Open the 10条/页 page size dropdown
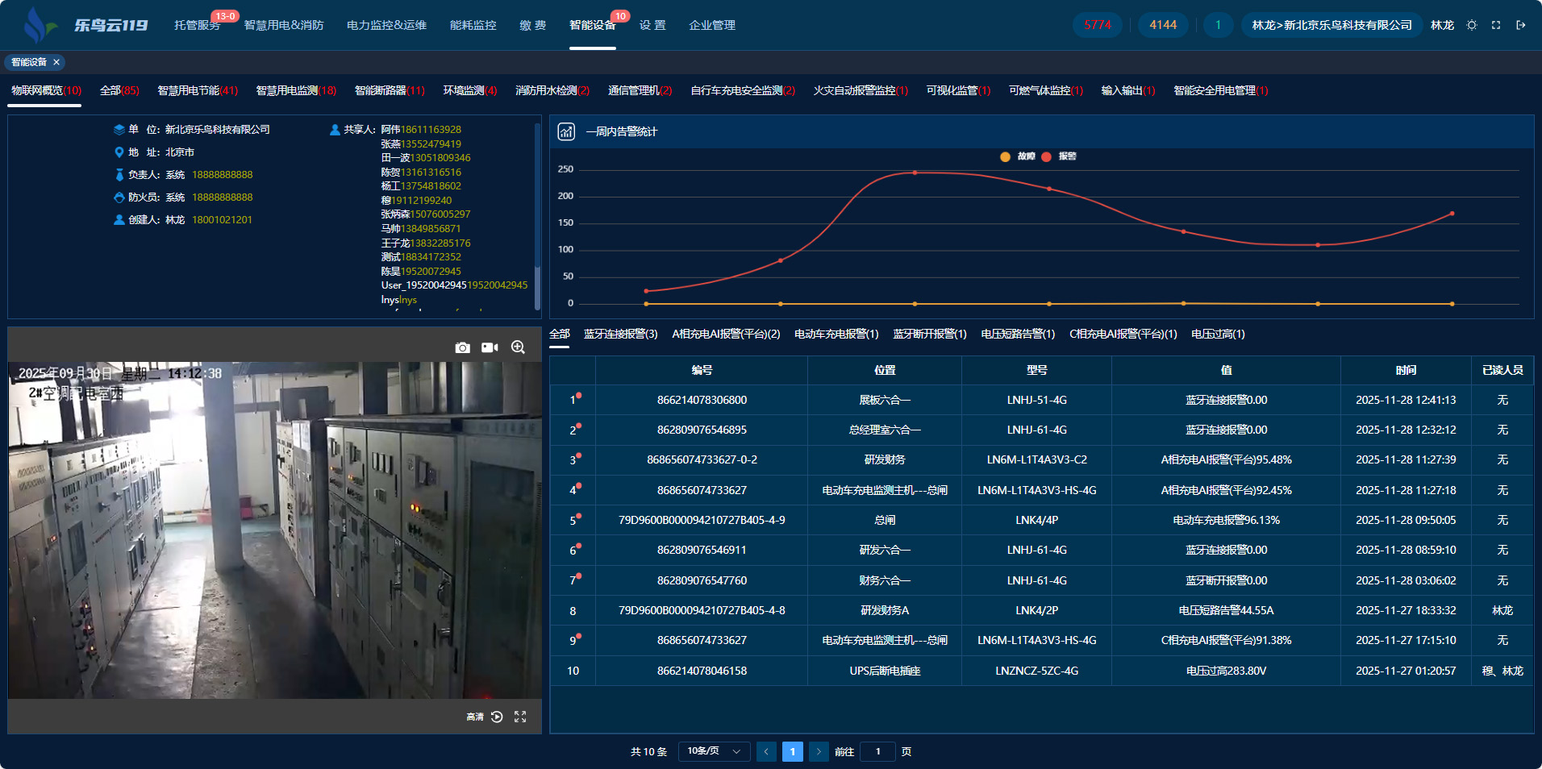 [x=714, y=751]
